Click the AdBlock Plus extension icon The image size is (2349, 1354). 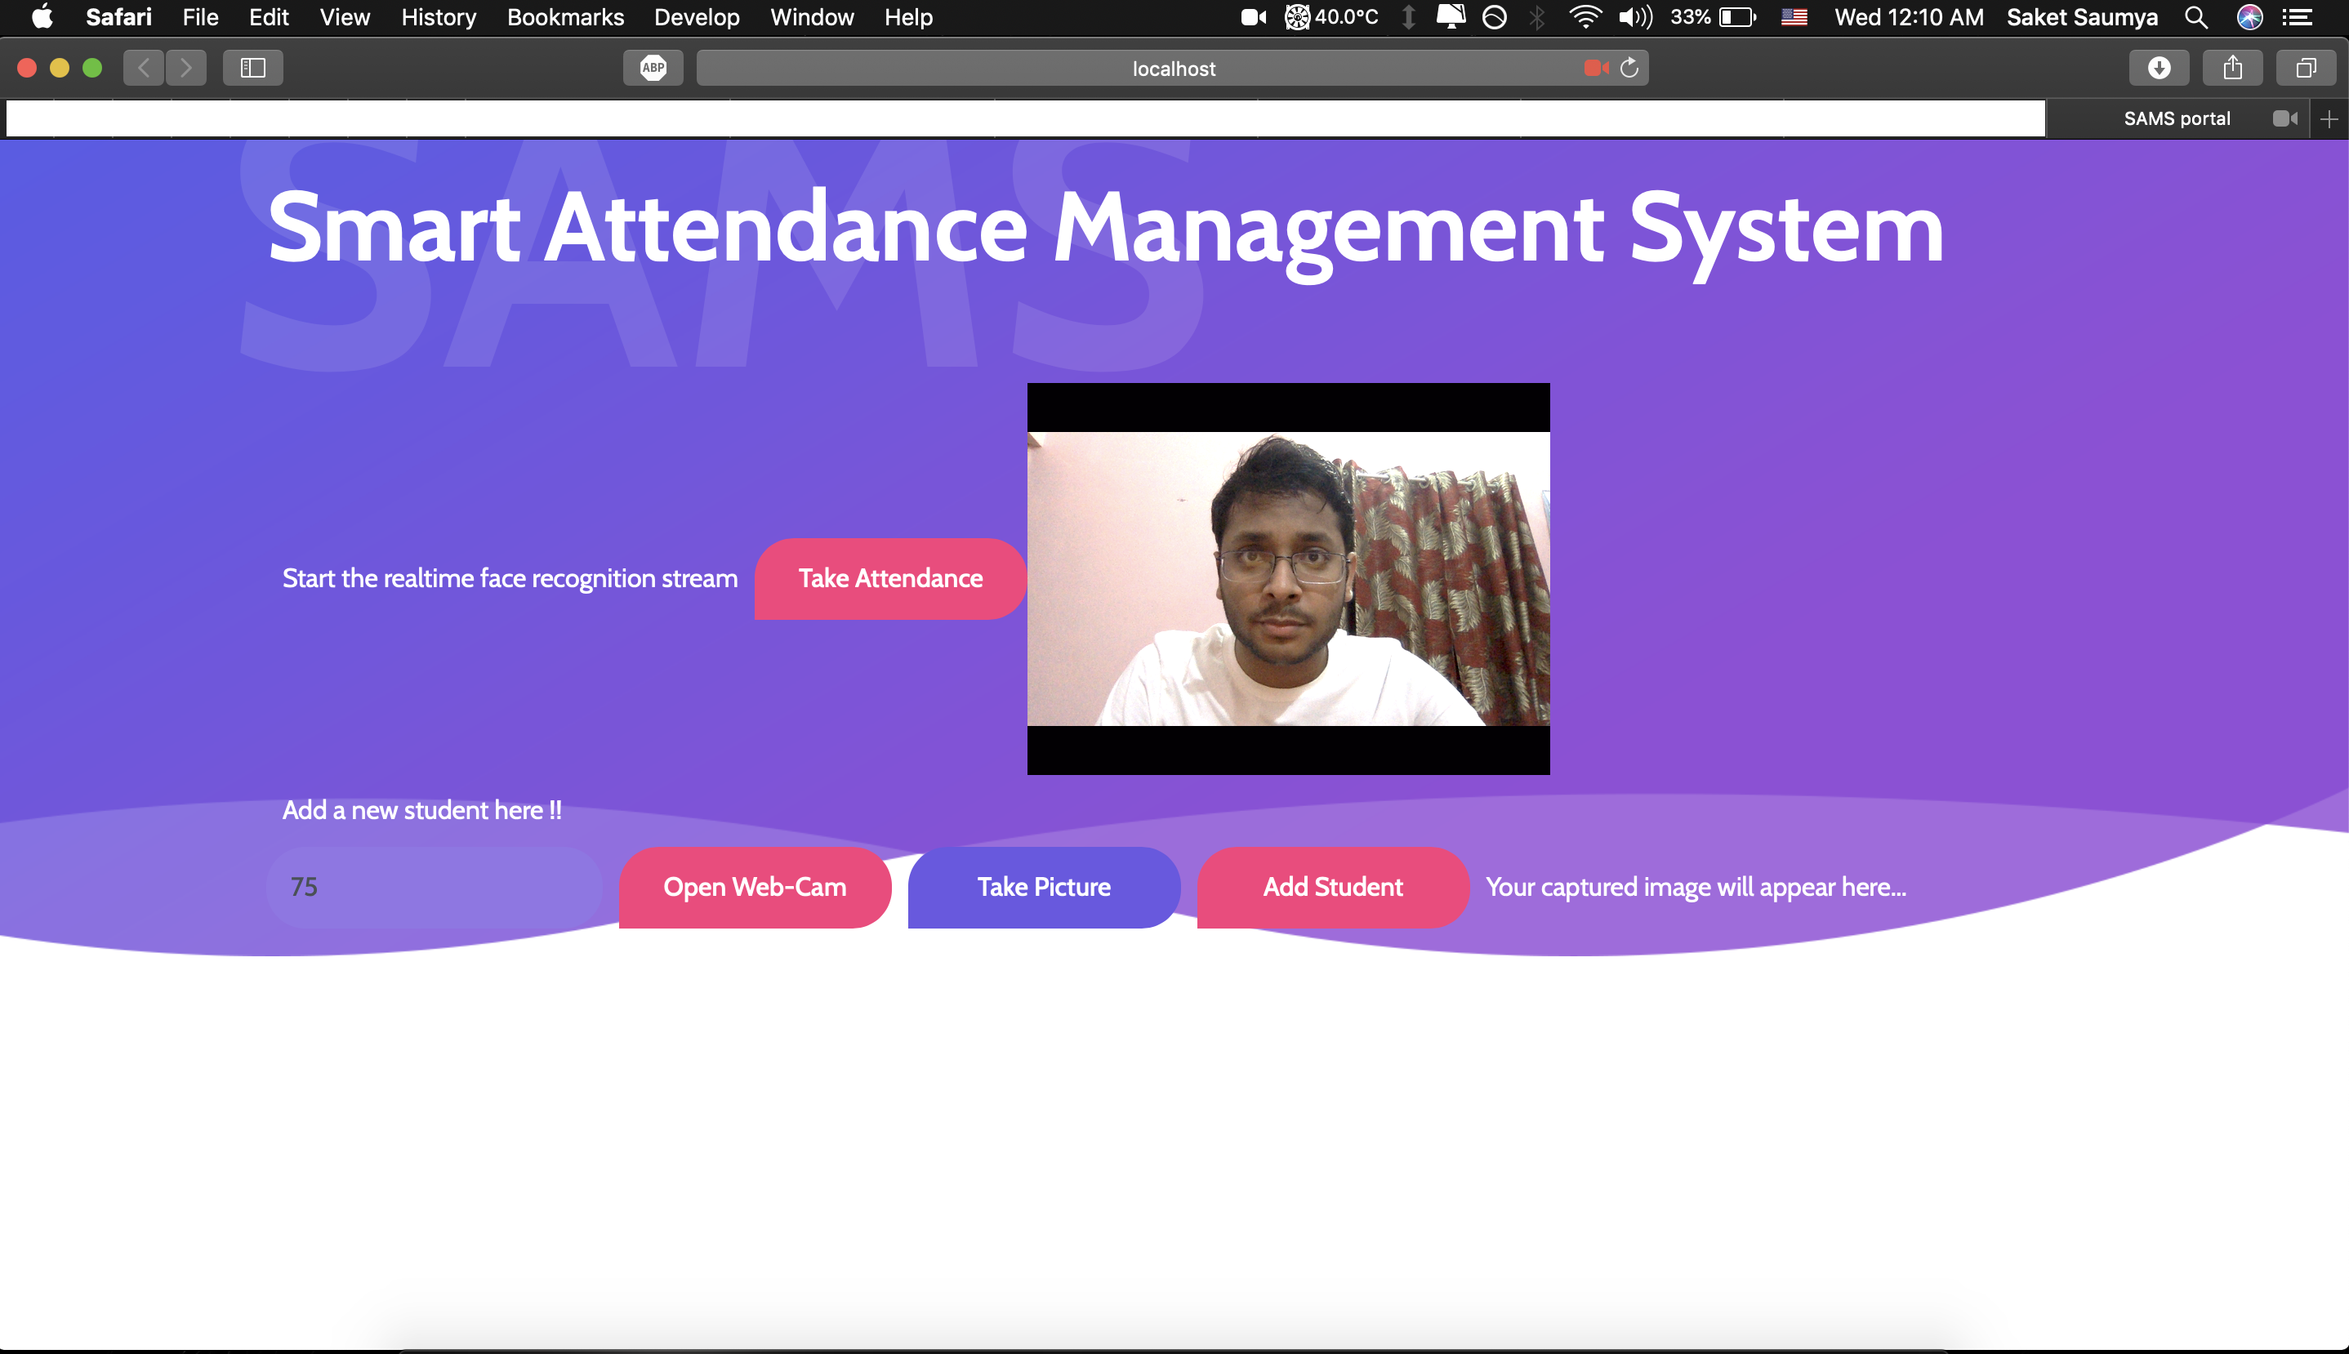(653, 68)
